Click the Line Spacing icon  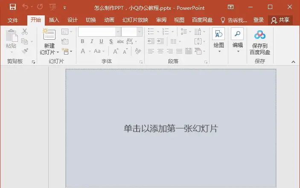point(184,32)
